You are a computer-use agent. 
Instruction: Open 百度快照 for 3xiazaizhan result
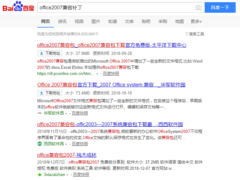point(81,175)
